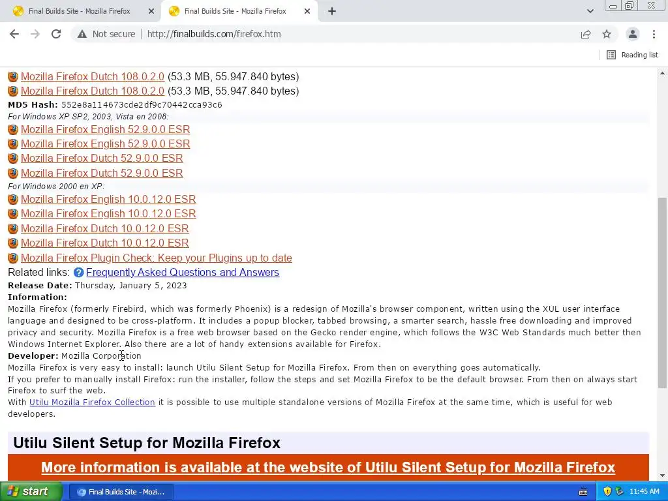Click Firefox icon beside English 10.0.12.0 ESR under Windows 2000 heading
The height and width of the screenshot is (501, 668).
tap(13, 199)
